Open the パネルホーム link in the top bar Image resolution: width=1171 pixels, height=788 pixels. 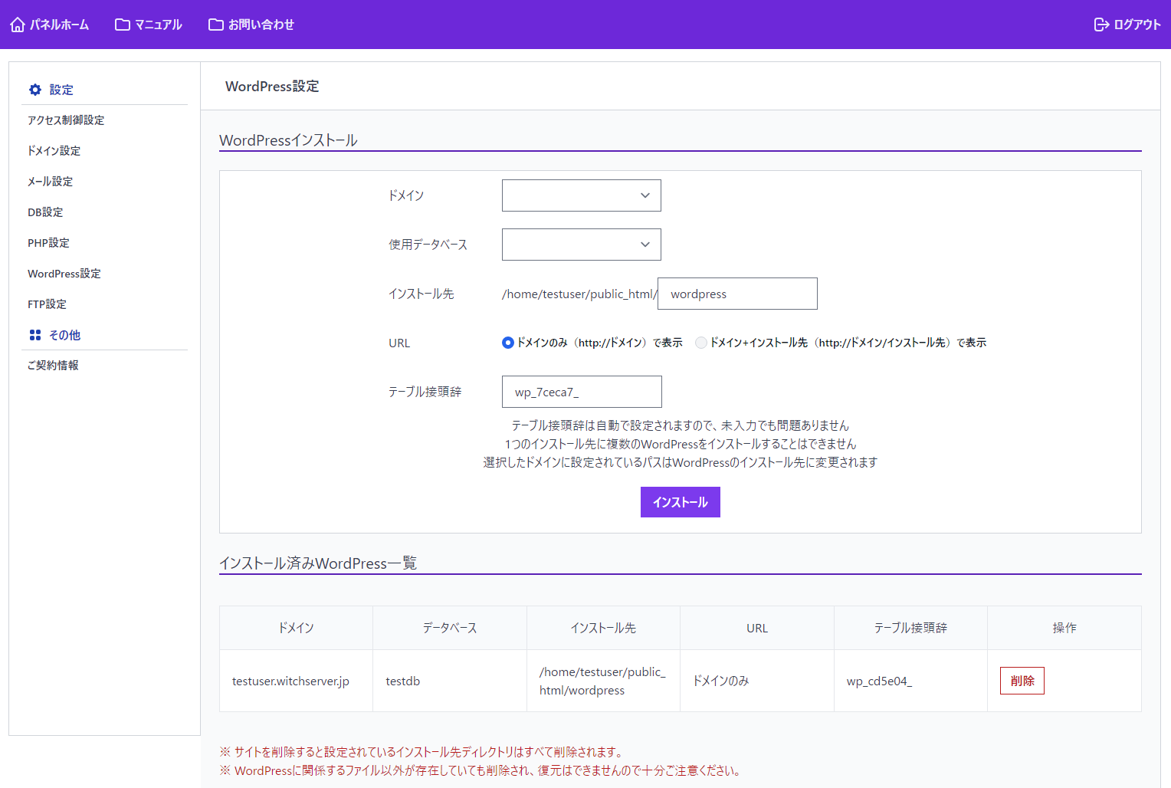(x=50, y=25)
